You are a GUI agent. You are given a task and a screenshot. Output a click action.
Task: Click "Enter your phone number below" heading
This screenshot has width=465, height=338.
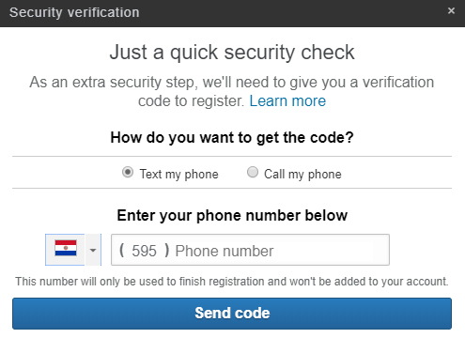point(232,216)
